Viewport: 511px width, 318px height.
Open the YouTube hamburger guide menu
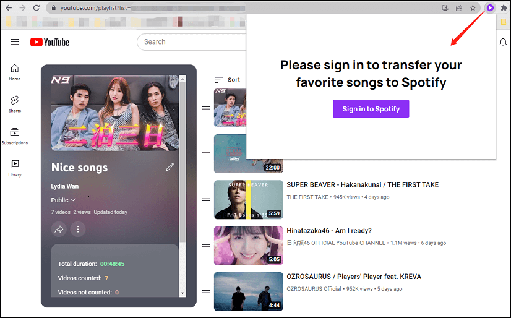[x=15, y=41]
